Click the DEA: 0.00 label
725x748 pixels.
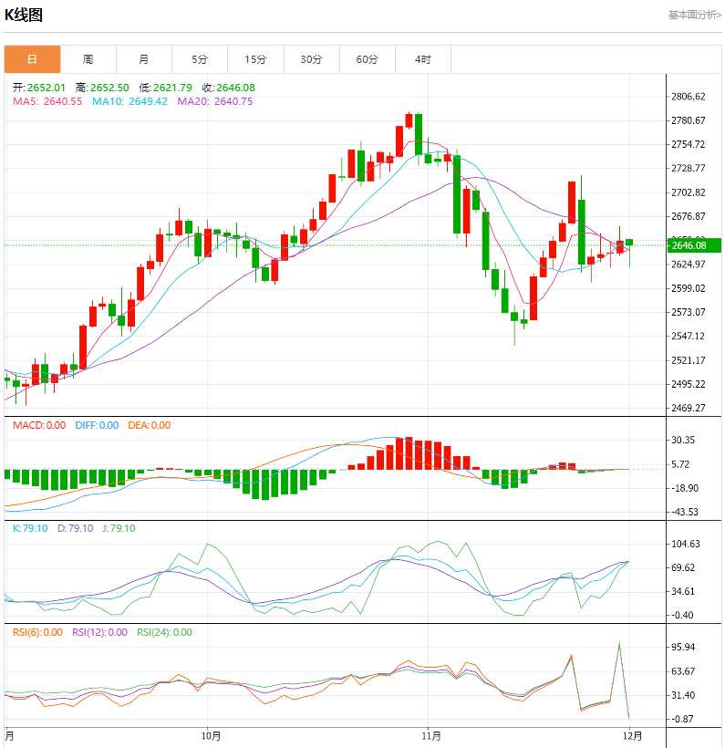point(150,425)
